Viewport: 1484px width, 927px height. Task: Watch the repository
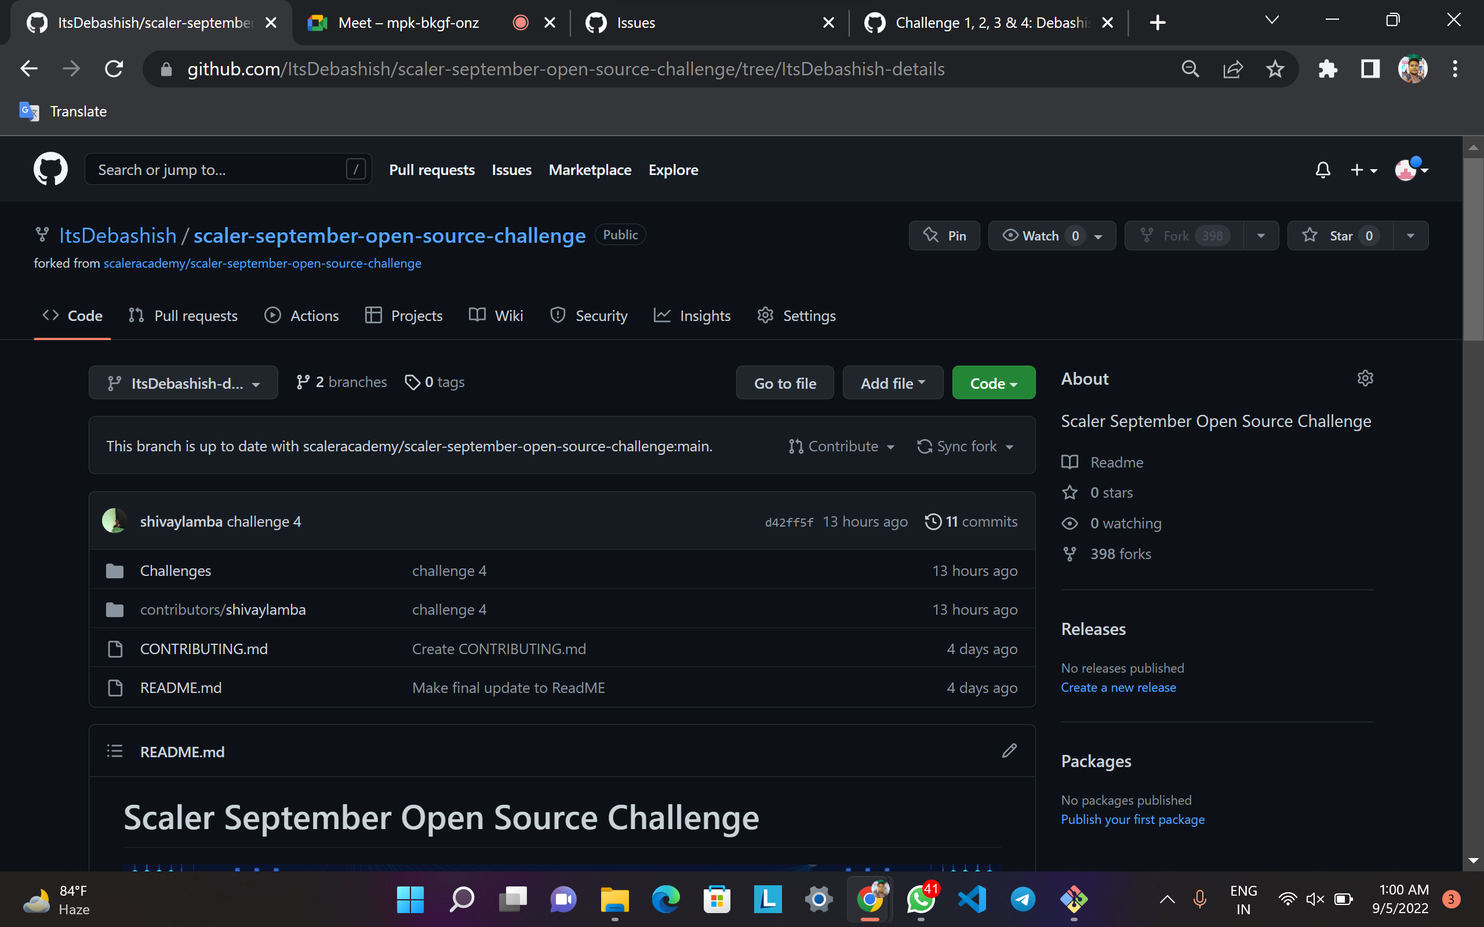1042,235
